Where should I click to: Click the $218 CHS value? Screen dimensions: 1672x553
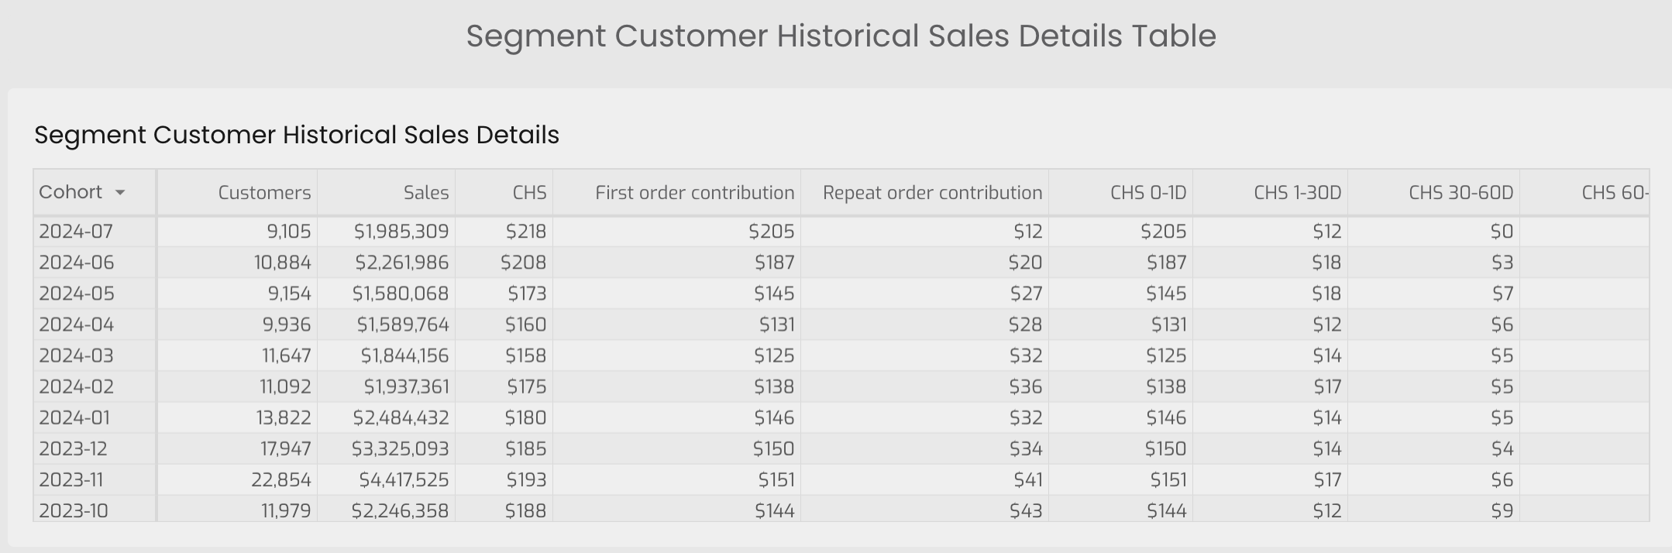pos(526,232)
